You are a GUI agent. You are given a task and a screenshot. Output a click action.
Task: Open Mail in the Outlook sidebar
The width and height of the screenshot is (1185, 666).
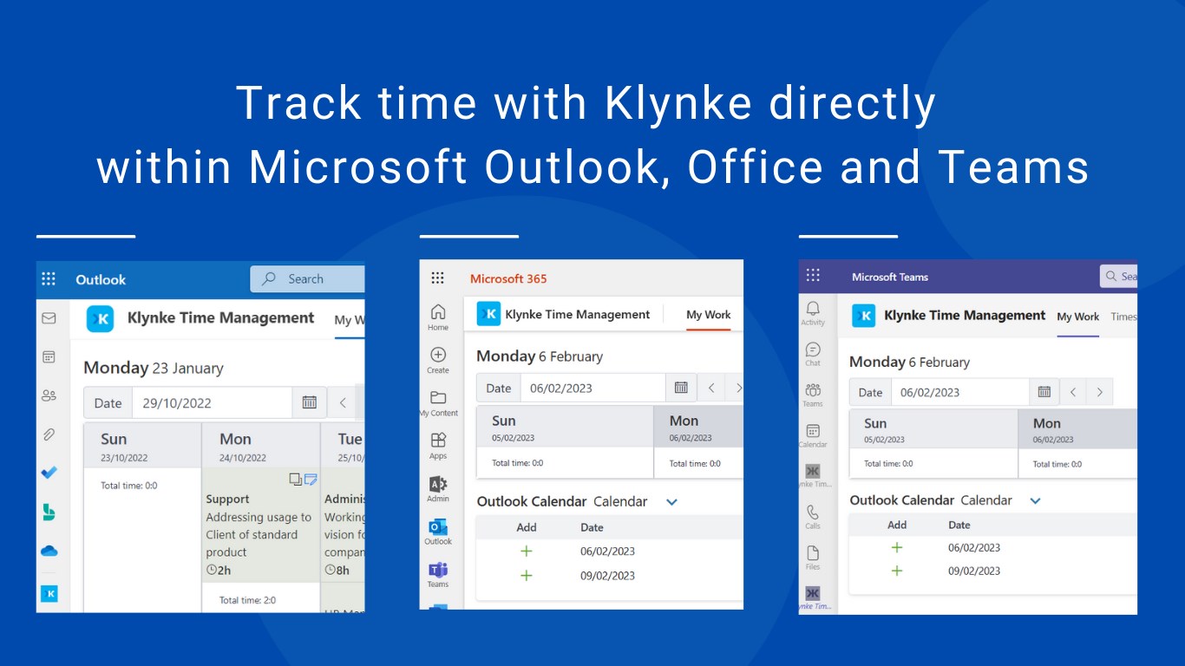point(49,318)
